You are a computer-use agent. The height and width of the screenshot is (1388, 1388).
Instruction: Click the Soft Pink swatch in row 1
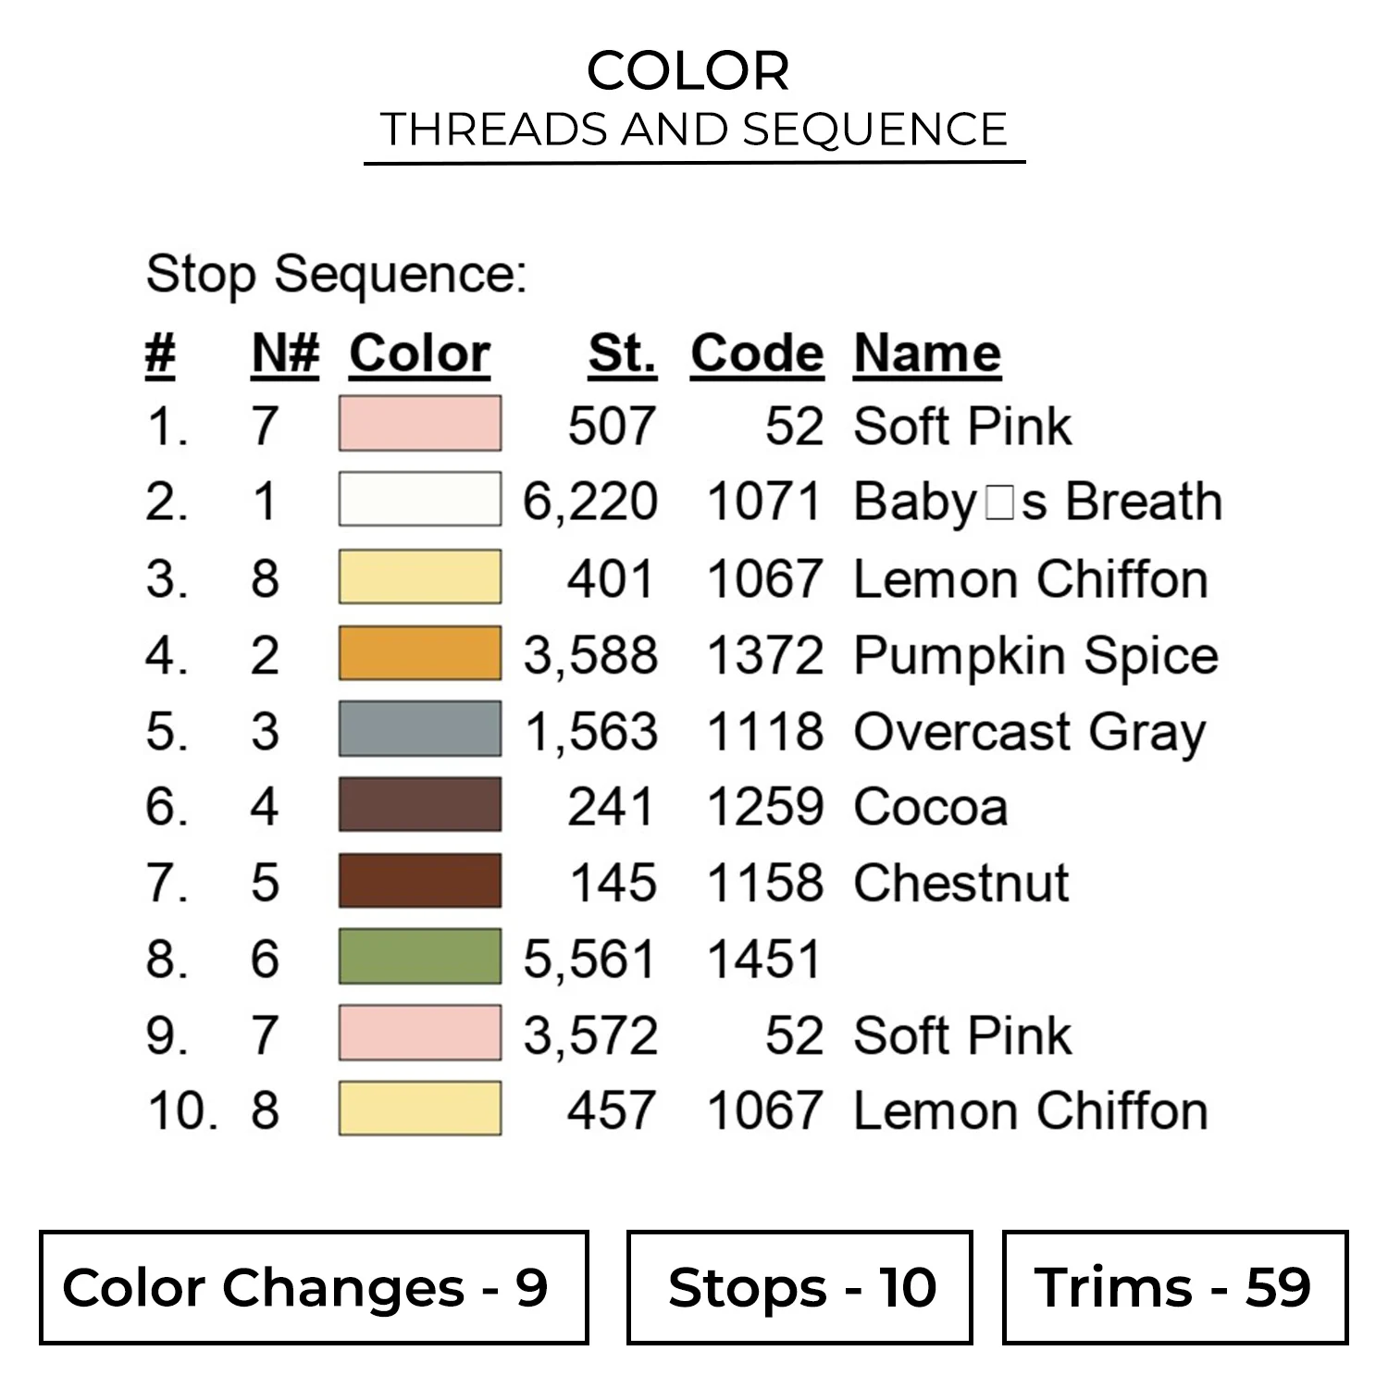coord(420,424)
